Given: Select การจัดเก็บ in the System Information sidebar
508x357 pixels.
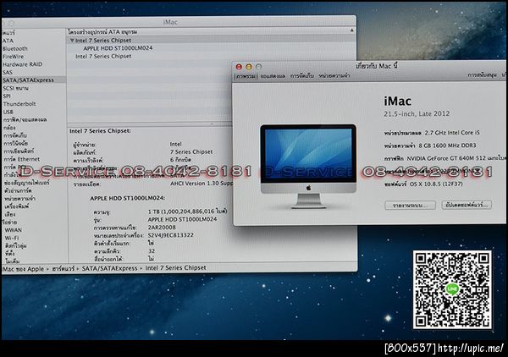Looking at the screenshot, I should point(15,135).
